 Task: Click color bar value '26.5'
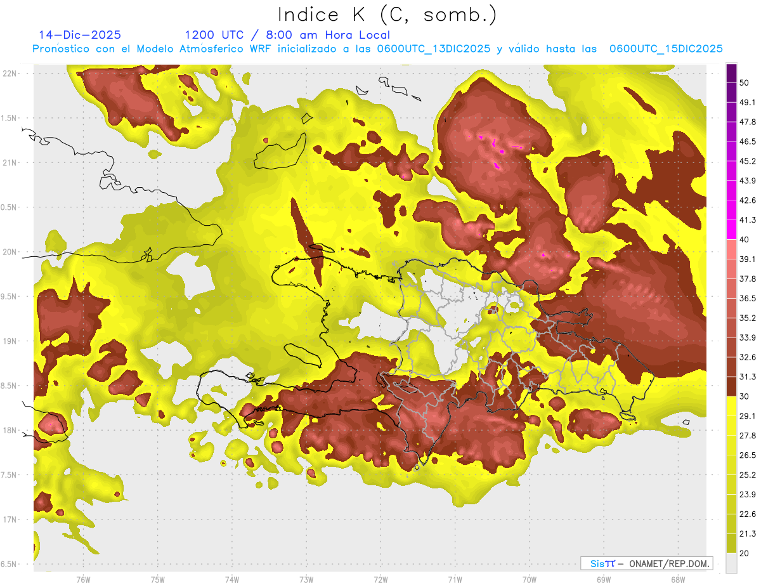(748, 455)
